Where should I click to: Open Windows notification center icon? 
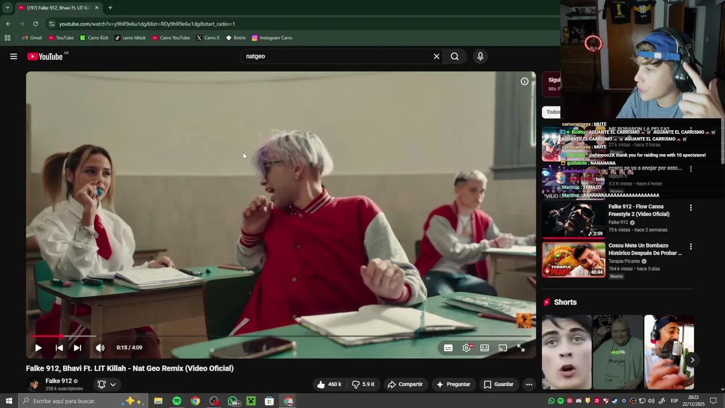[713, 401]
